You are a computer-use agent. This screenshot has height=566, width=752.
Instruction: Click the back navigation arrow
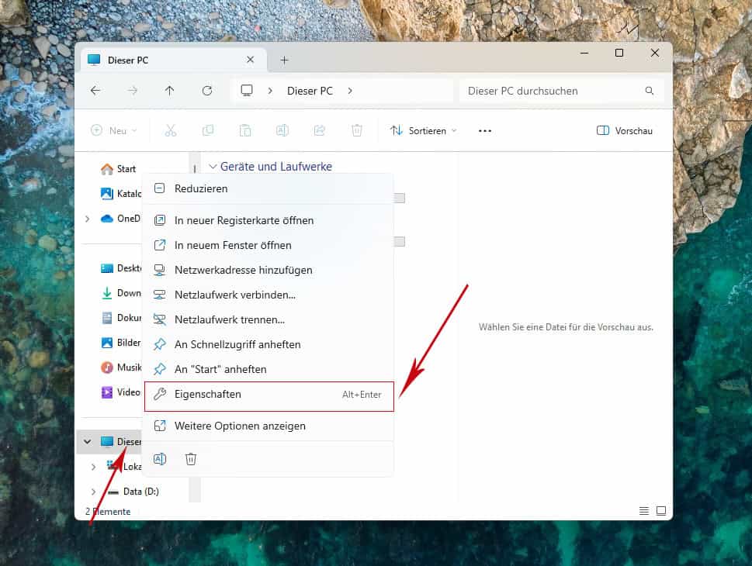95,91
